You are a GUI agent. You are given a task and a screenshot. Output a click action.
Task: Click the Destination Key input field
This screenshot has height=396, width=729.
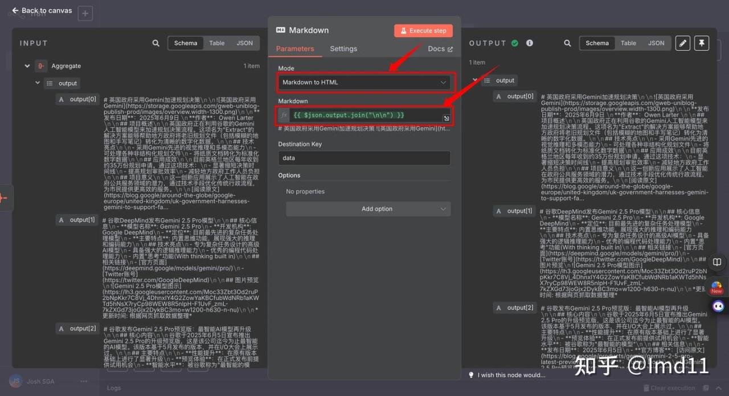click(x=364, y=158)
